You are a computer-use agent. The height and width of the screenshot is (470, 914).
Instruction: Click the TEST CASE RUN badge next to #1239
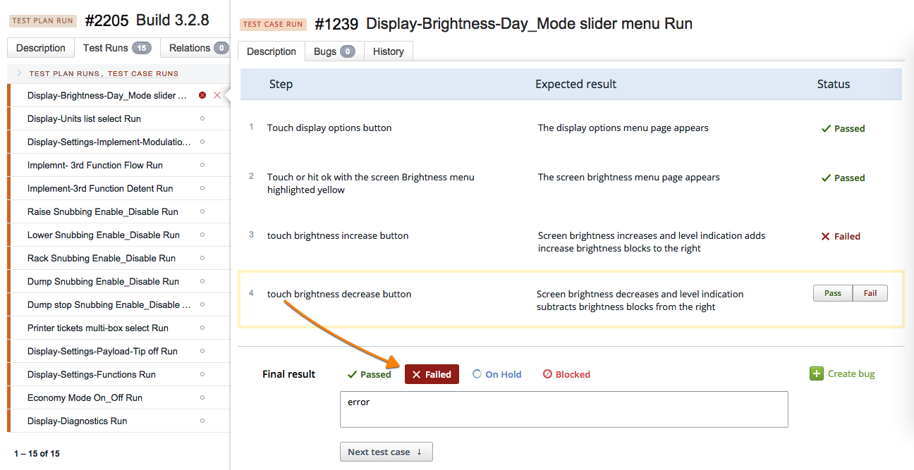point(273,24)
